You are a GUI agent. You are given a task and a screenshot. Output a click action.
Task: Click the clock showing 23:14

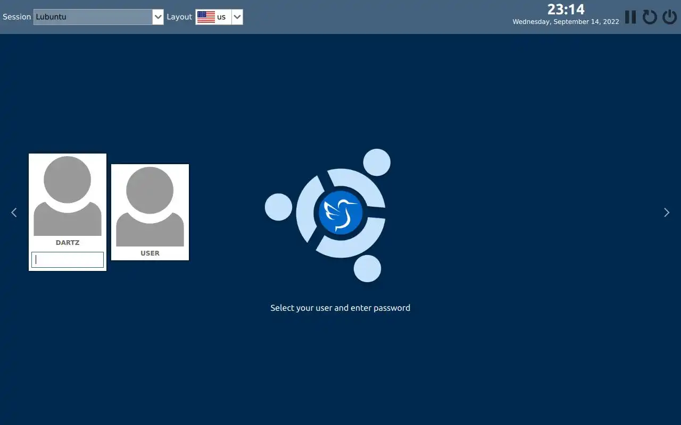(x=566, y=10)
